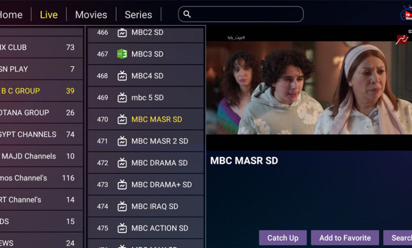Click the TV icon beside mbc 5 SD
This screenshot has height=248, width=412.
122,98
